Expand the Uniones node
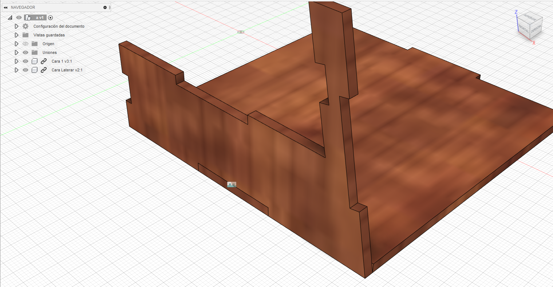The width and height of the screenshot is (553, 287). coord(16,52)
